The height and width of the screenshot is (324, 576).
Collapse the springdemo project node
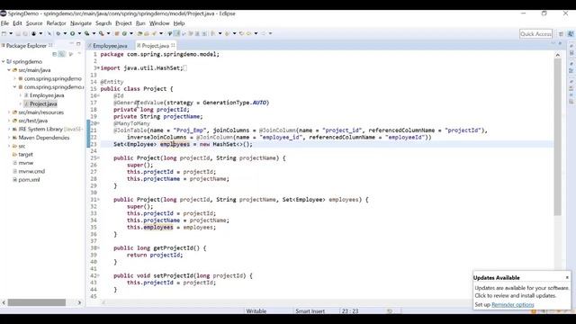(x=4, y=62)
